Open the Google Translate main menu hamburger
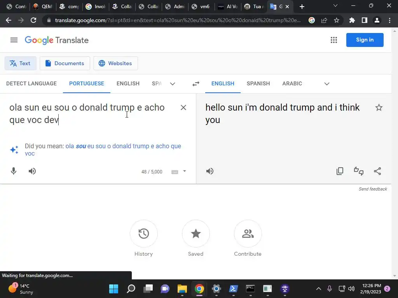This screenshot has width=398, height=298. pos(14,40)
